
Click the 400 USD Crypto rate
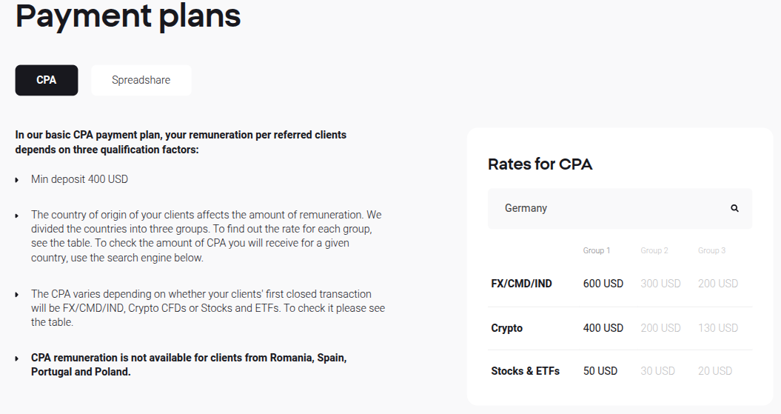click(603, 328)
